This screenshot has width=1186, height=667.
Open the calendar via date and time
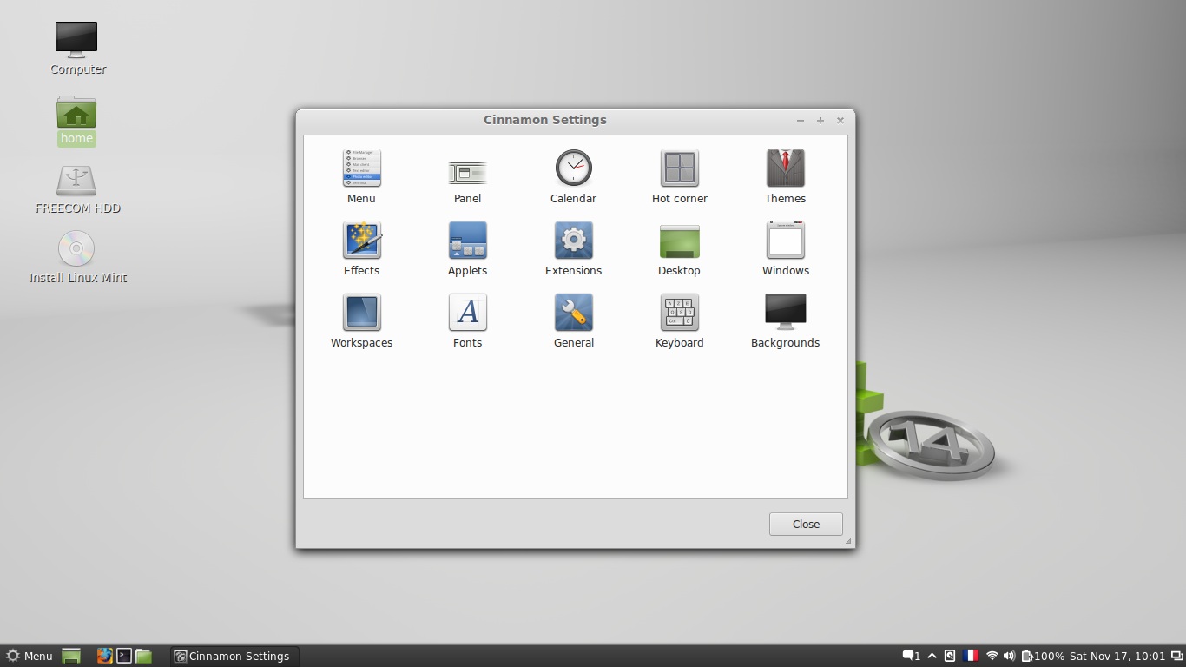click(x=1117, y=656)
